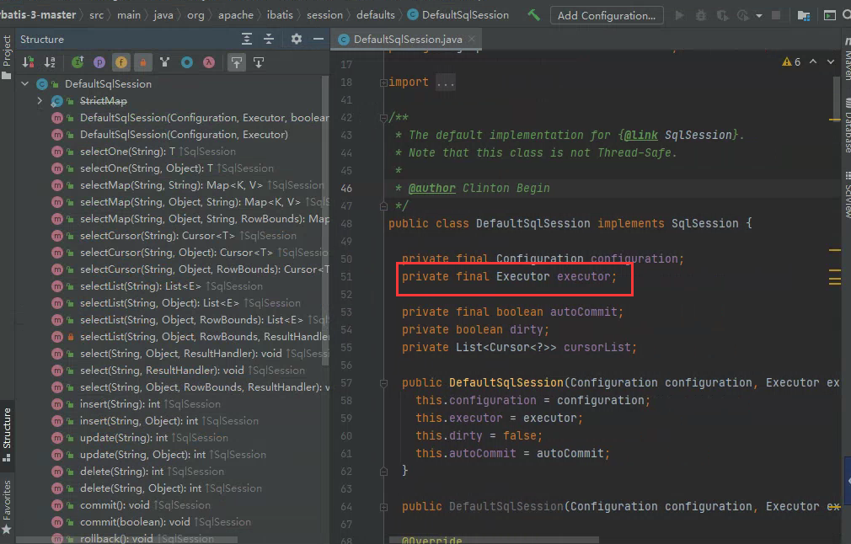The image size is (851, 544).
Task: Select DefaultSqlSession.java editor tab
Action: [406, 39]
